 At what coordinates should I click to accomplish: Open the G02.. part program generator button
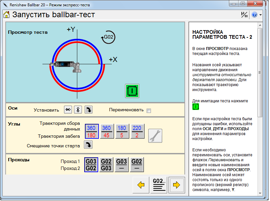159,185
